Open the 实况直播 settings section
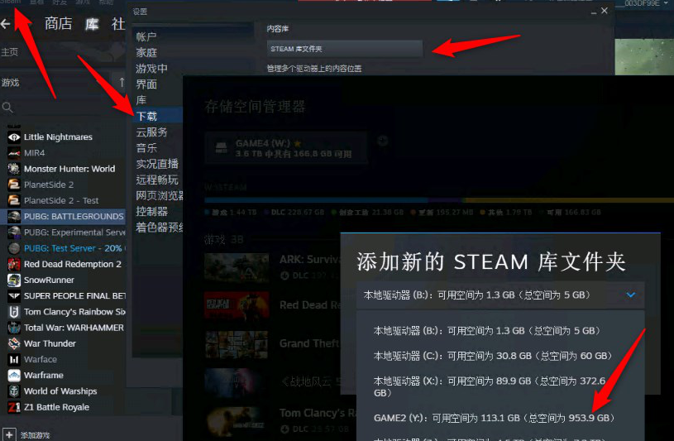 pyautogui.click(x=157, y=164)
